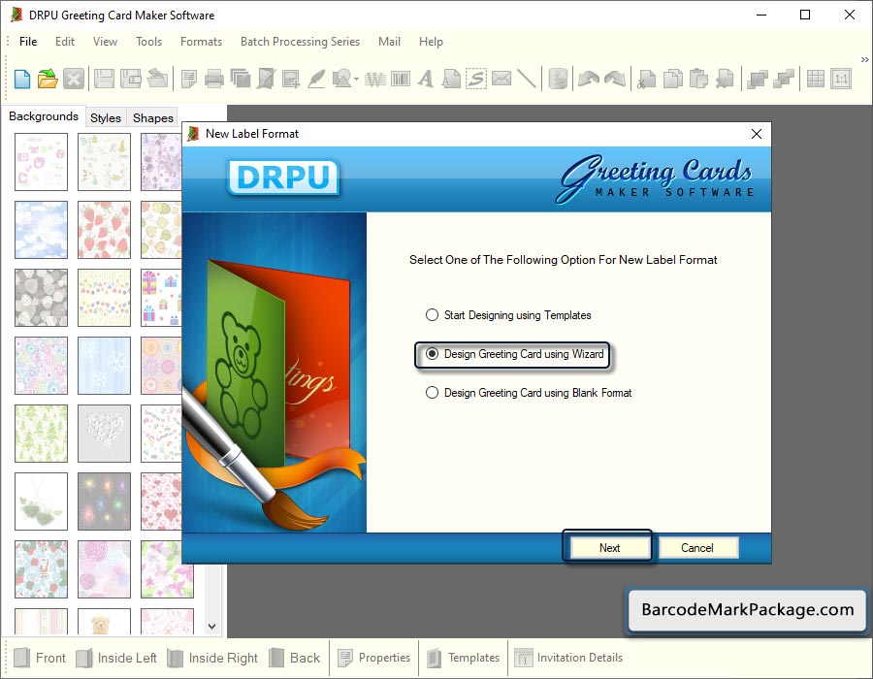Click the 1:1 actual size icon
Viewport: 873px width, 679px height.
[x=841, y=79]
